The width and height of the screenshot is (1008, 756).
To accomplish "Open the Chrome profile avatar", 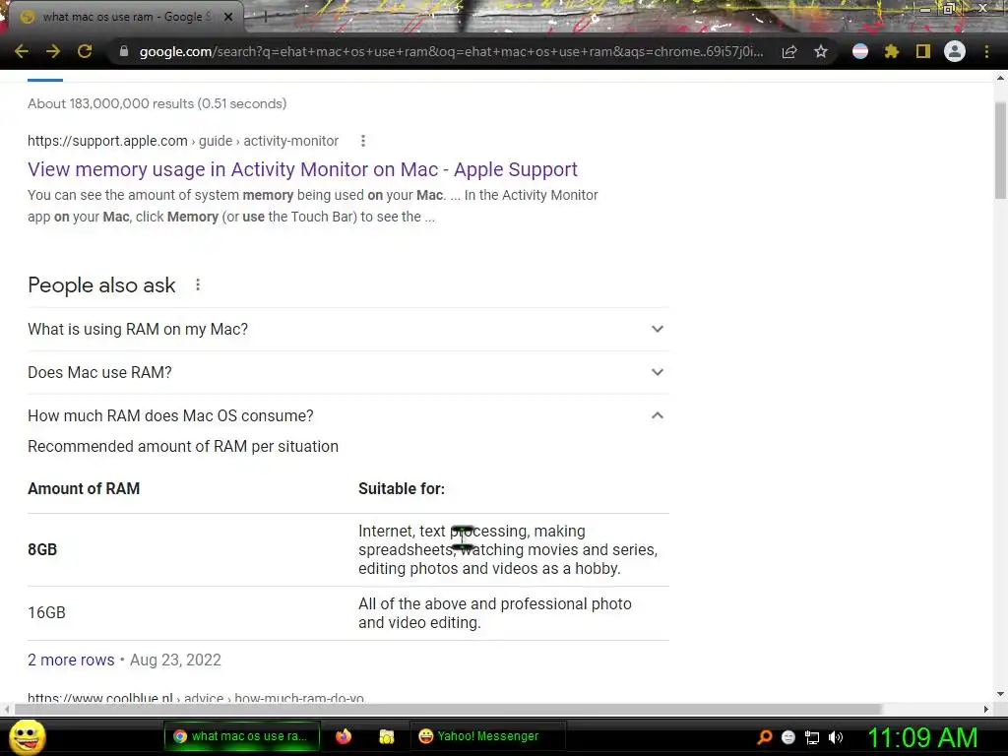I will point(955,51).
